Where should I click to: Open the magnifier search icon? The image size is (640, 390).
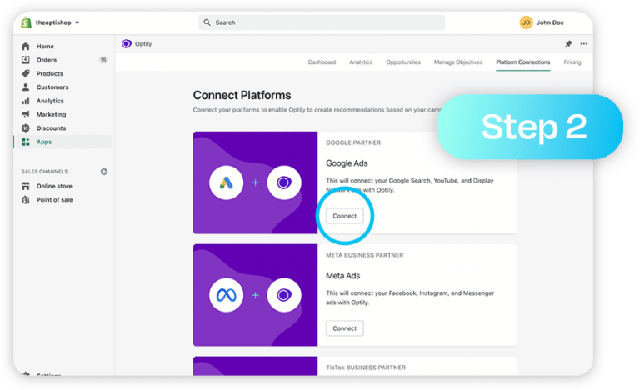coord(207,22)
